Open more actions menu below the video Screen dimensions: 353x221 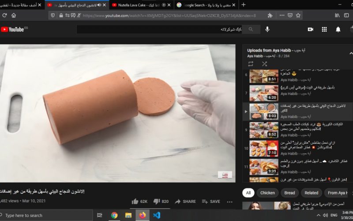click(229, 202)
